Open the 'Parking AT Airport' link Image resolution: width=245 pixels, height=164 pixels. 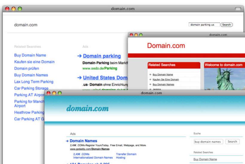click(29, 95)
